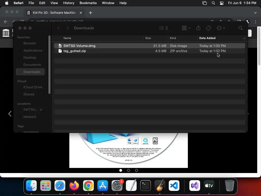Open the App Store dock icon

[x=103, y=186]
